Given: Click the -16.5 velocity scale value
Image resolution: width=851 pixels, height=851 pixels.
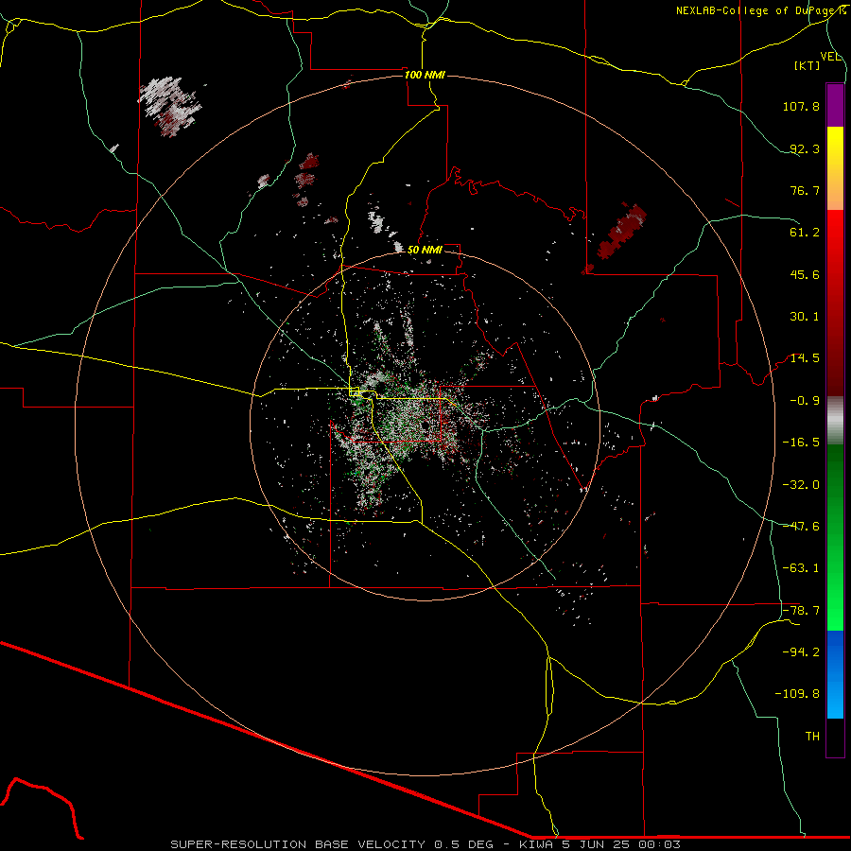Looking at the screenshot, I should click(801, 443).
